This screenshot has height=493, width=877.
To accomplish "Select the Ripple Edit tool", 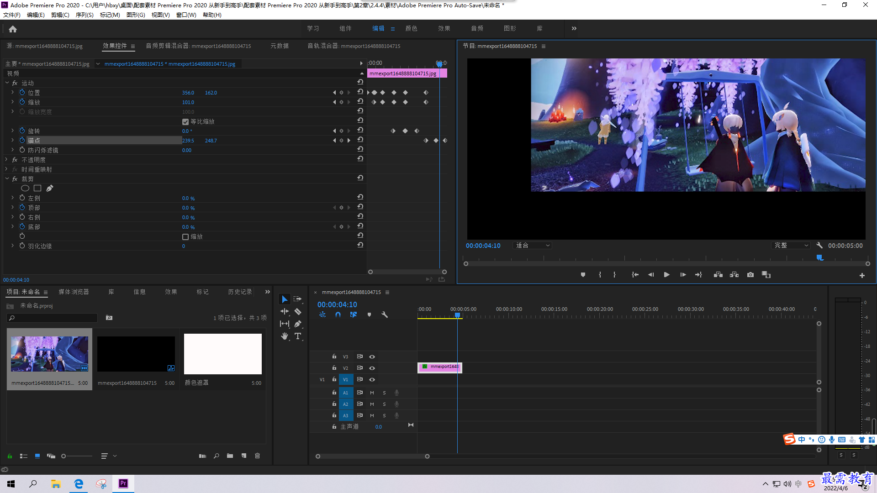I will point(285,311).
